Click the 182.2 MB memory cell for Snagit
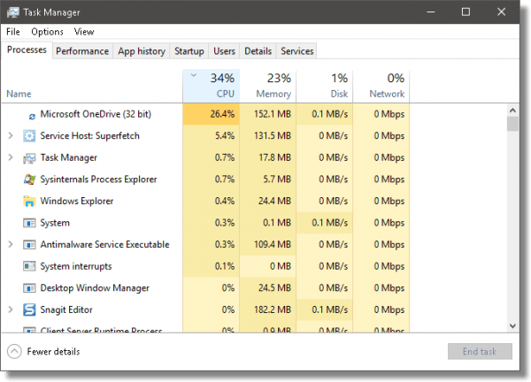 (268, 309)
